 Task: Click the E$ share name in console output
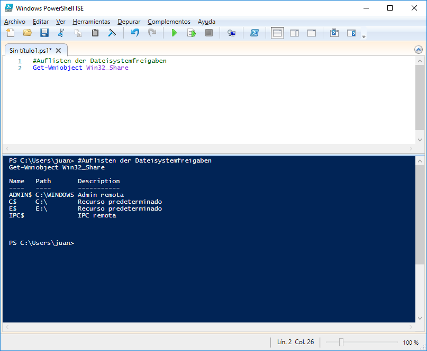pyautogui.click(x=13, y=208)
